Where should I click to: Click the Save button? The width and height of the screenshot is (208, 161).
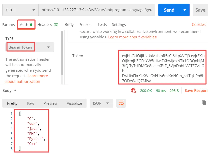coord(200,10)
